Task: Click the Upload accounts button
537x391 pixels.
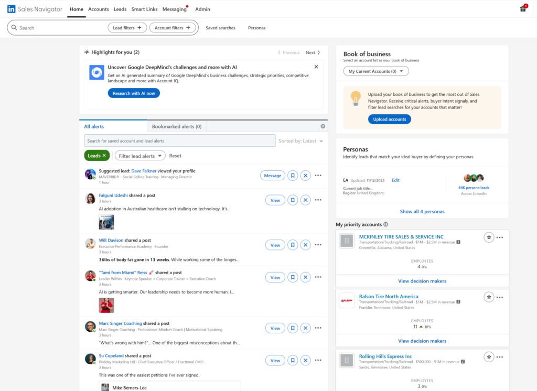Action: pyautogui.click(x=390, y=119)
